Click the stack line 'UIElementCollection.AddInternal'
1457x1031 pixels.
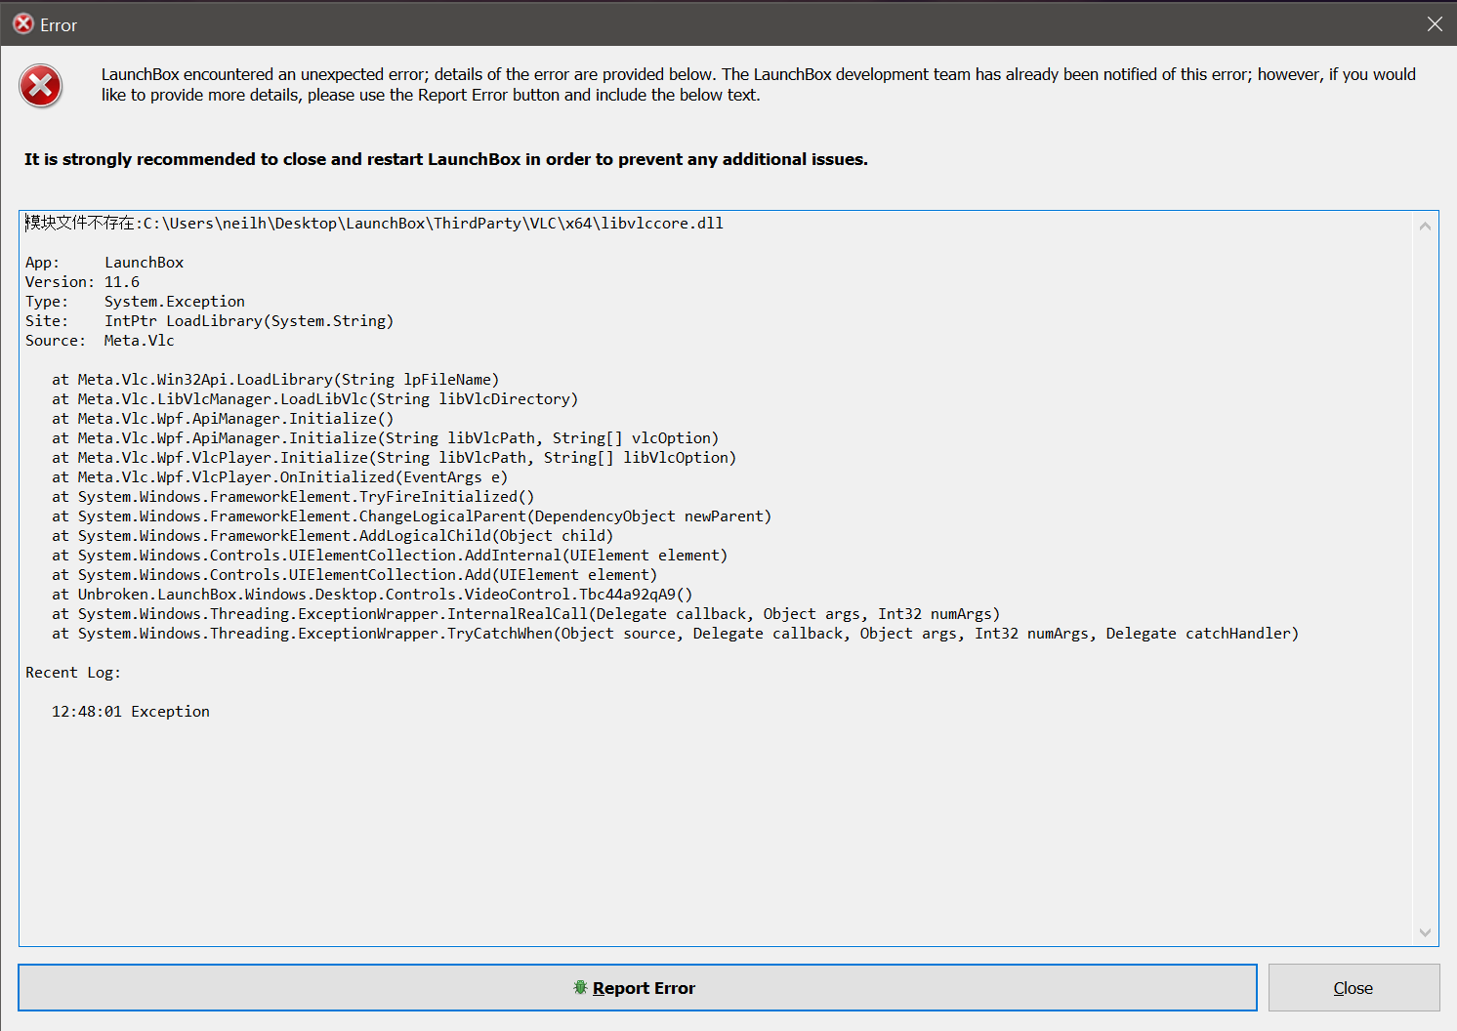pyautogui.click(x=390, y=555)
